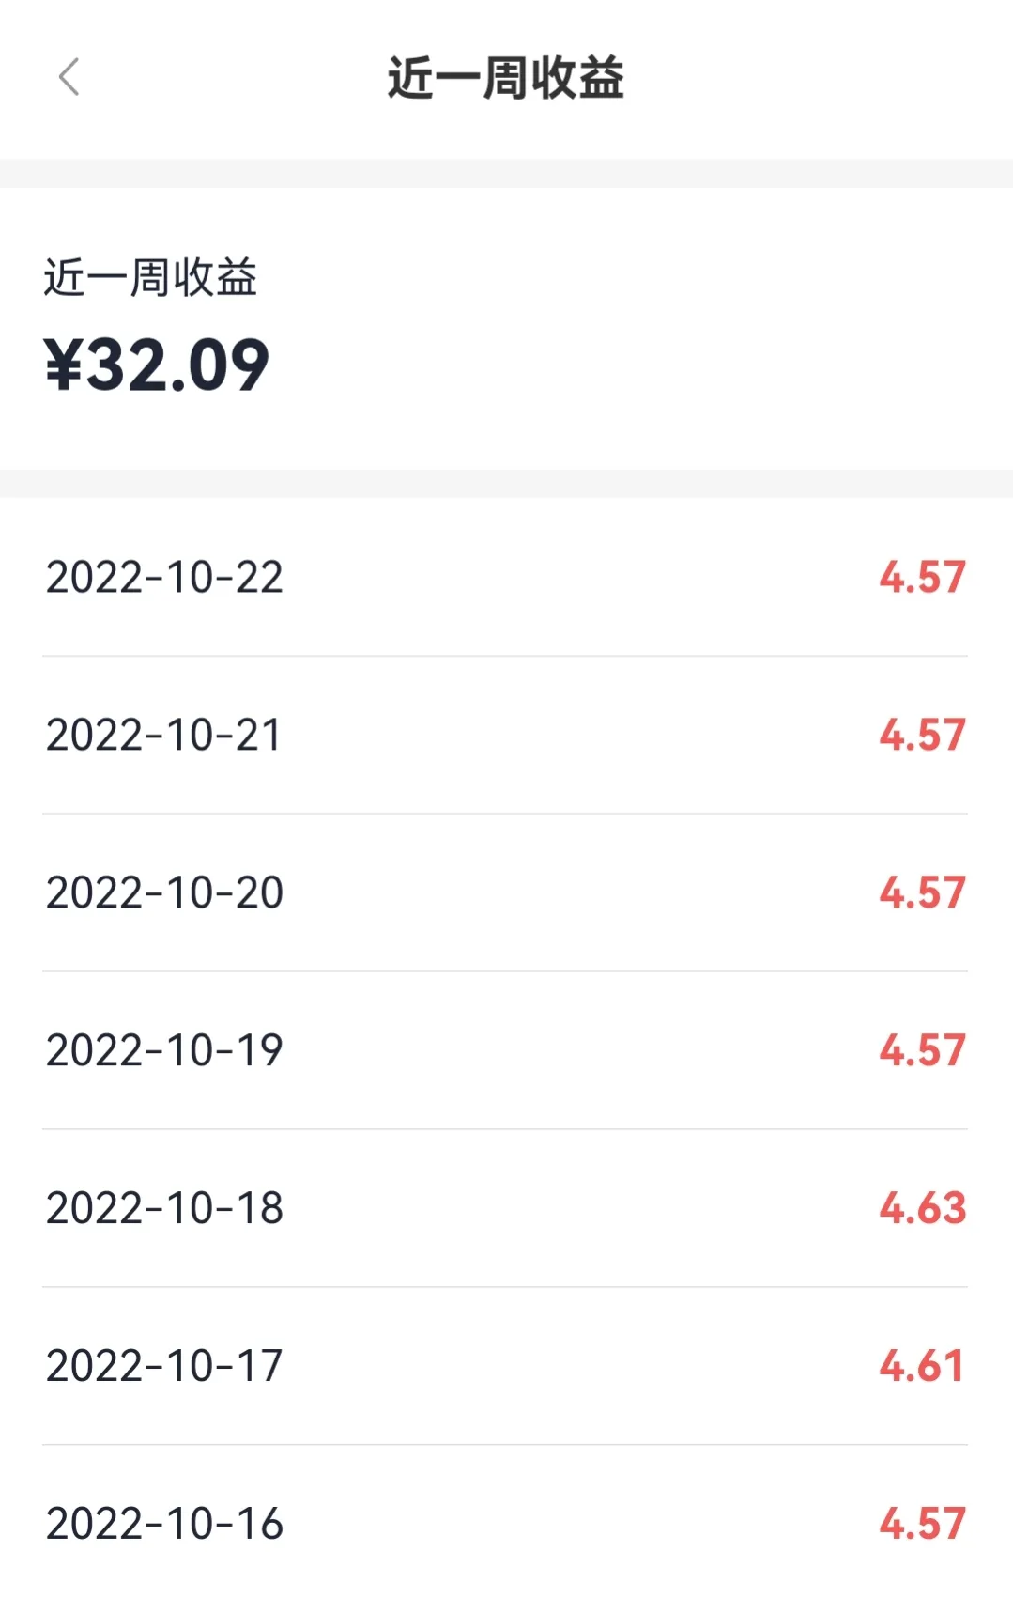Tap the 近一周收益 page title
1013x1598 pixels.
[506, 78]
